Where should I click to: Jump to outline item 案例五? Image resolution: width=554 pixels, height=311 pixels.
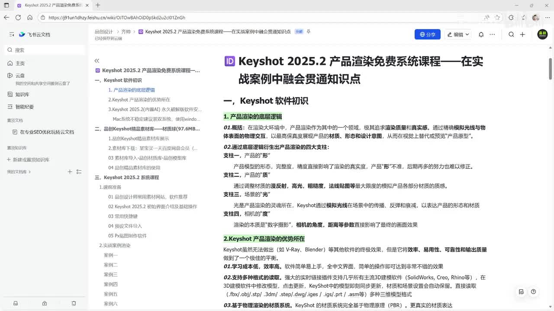point(110,294)
